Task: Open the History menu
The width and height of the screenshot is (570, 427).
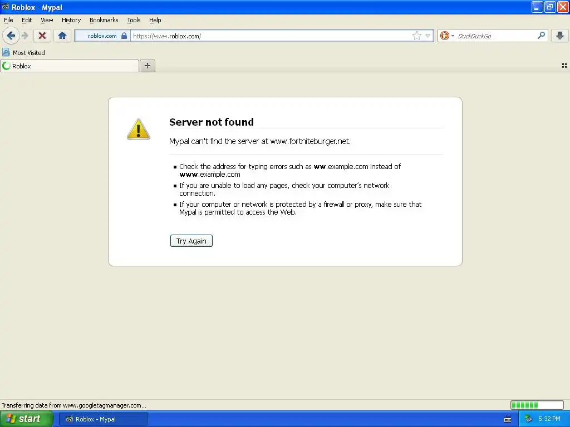Action: pos(71,20)
